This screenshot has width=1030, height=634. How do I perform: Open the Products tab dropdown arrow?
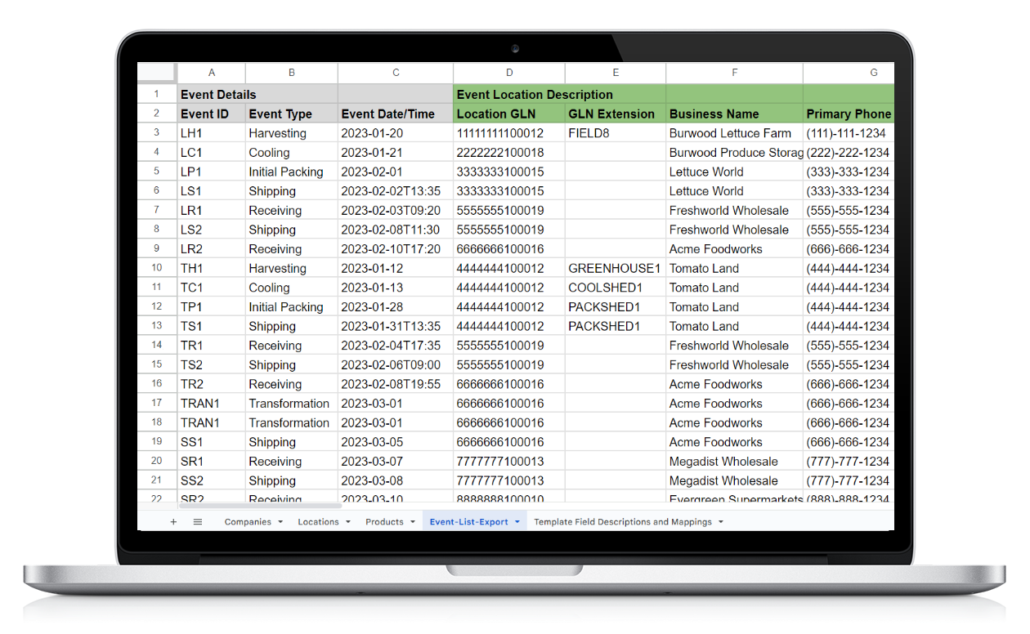tap(412, 521)
